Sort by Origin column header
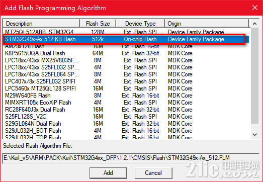Screen dimensions: 263x182 coord(207,24)
